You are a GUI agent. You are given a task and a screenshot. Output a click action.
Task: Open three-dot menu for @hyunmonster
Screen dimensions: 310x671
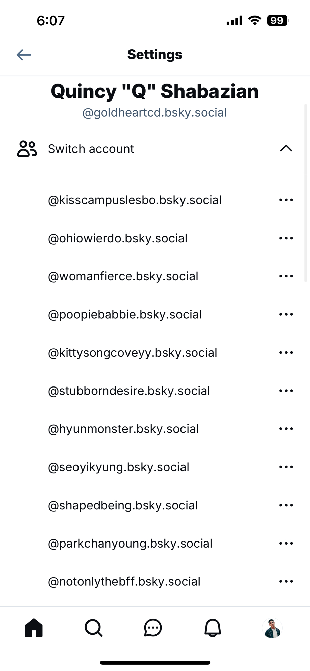286,429
